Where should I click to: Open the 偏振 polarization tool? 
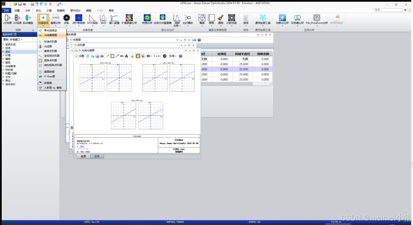pyautogui.click(x=202, y=20)
